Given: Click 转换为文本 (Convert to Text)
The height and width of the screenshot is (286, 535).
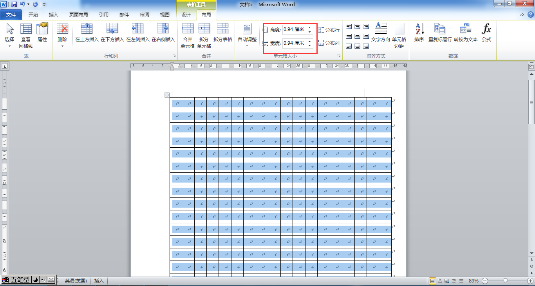Looking at the screenshot, I should pos(466,33).
